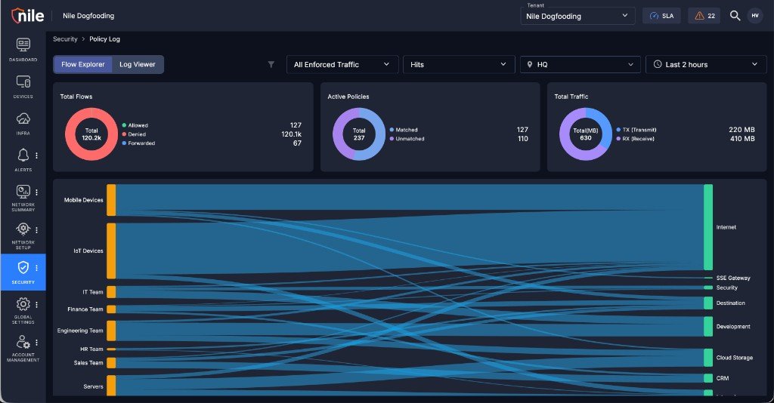The image size is (774, 403).
Task: Open the Tenant Nile Dogfooding selector
Action: pos(577,16)
